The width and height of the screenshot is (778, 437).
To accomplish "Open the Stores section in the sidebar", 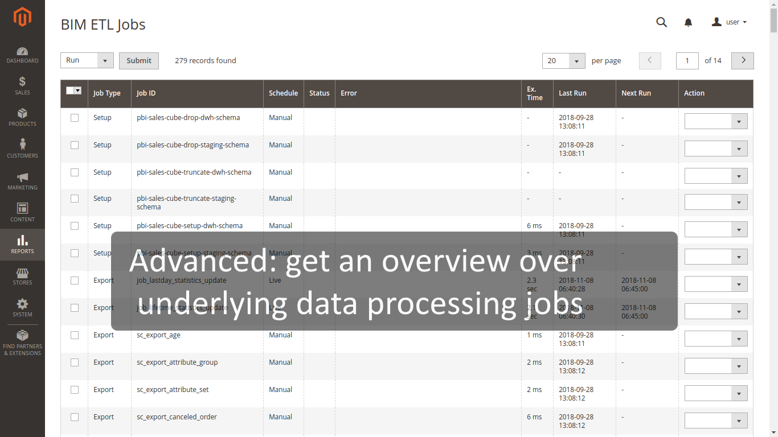I will [22, 276].
